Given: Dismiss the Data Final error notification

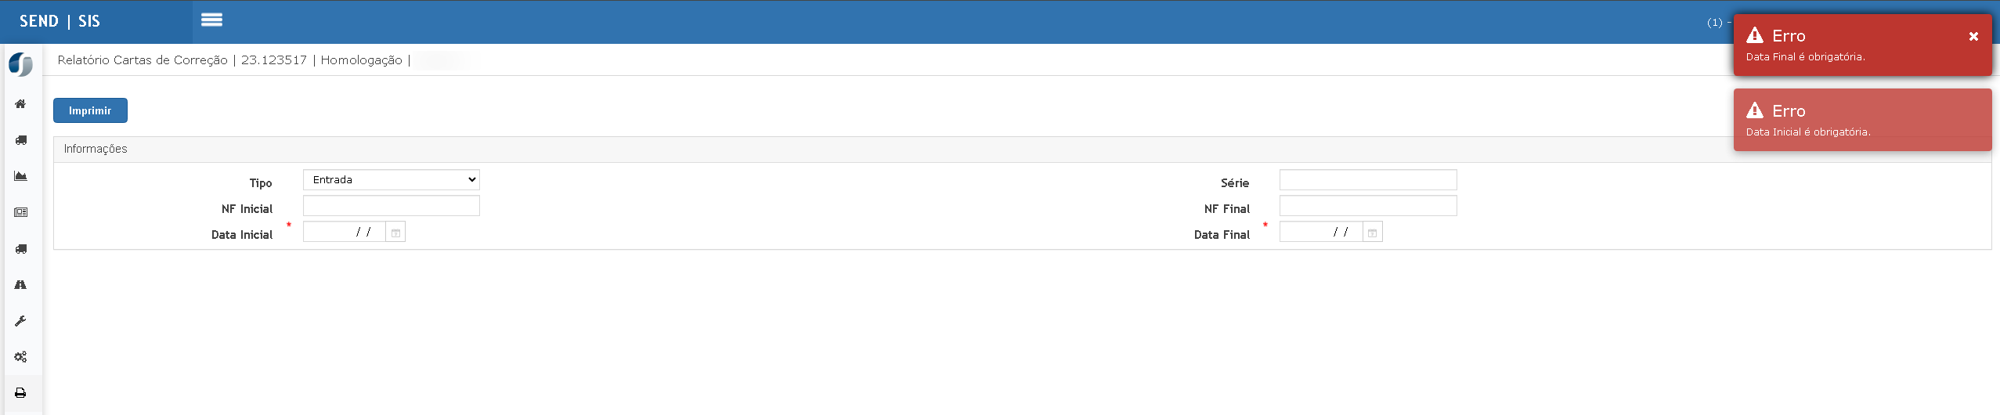Looking at the screenshot, I should (1973, 37).
